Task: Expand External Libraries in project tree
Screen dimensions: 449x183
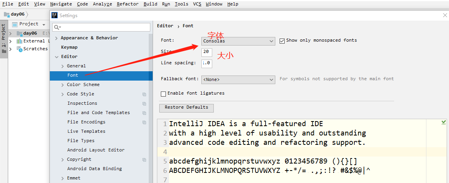Action: [10, 41]
